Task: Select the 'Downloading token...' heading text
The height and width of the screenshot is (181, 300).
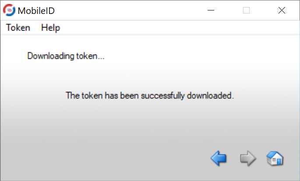Action: coord(66,56)
